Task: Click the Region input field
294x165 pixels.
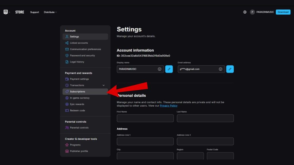Action: click(x=190, y=156)
